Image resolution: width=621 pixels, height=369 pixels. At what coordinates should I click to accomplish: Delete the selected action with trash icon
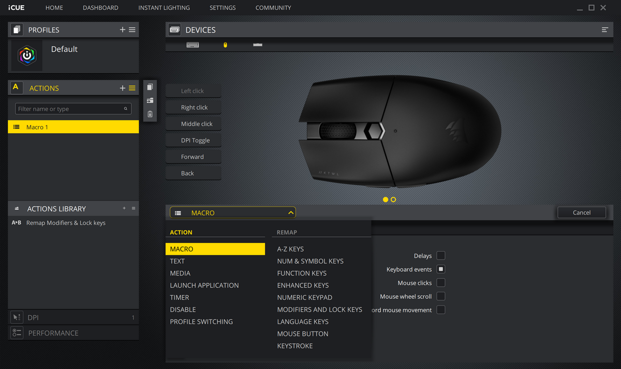(150, 114)
